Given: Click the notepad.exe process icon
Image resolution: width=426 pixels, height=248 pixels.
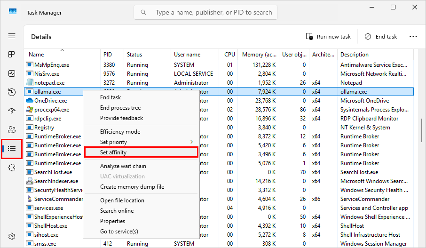Looking at the screenshot, I should [29, 82].
